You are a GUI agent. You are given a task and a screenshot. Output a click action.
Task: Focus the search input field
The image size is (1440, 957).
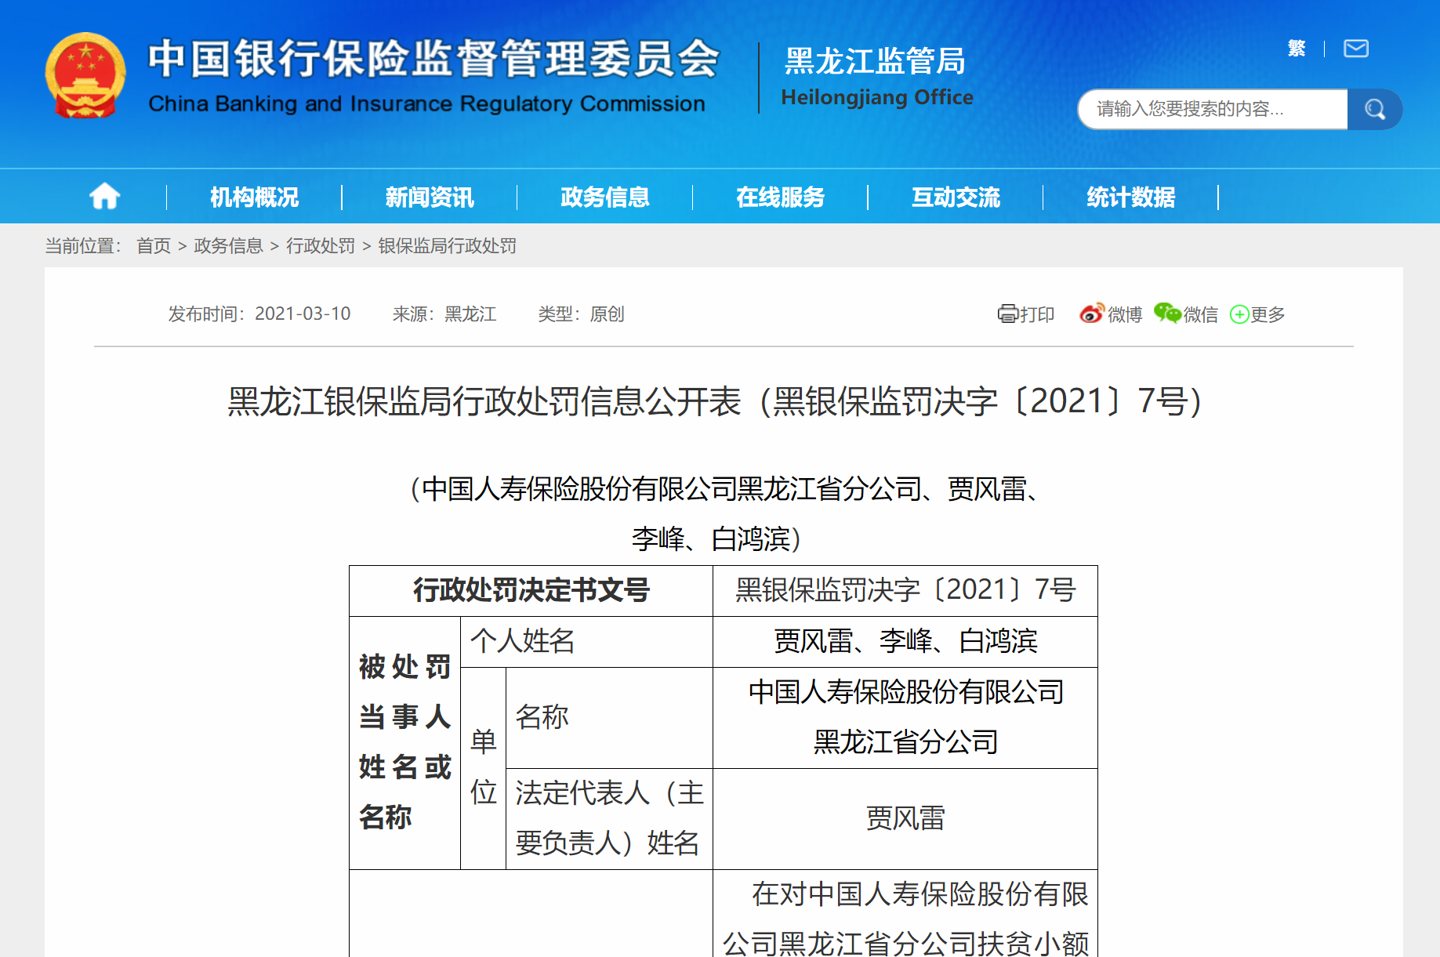(x=1213, y=109)
